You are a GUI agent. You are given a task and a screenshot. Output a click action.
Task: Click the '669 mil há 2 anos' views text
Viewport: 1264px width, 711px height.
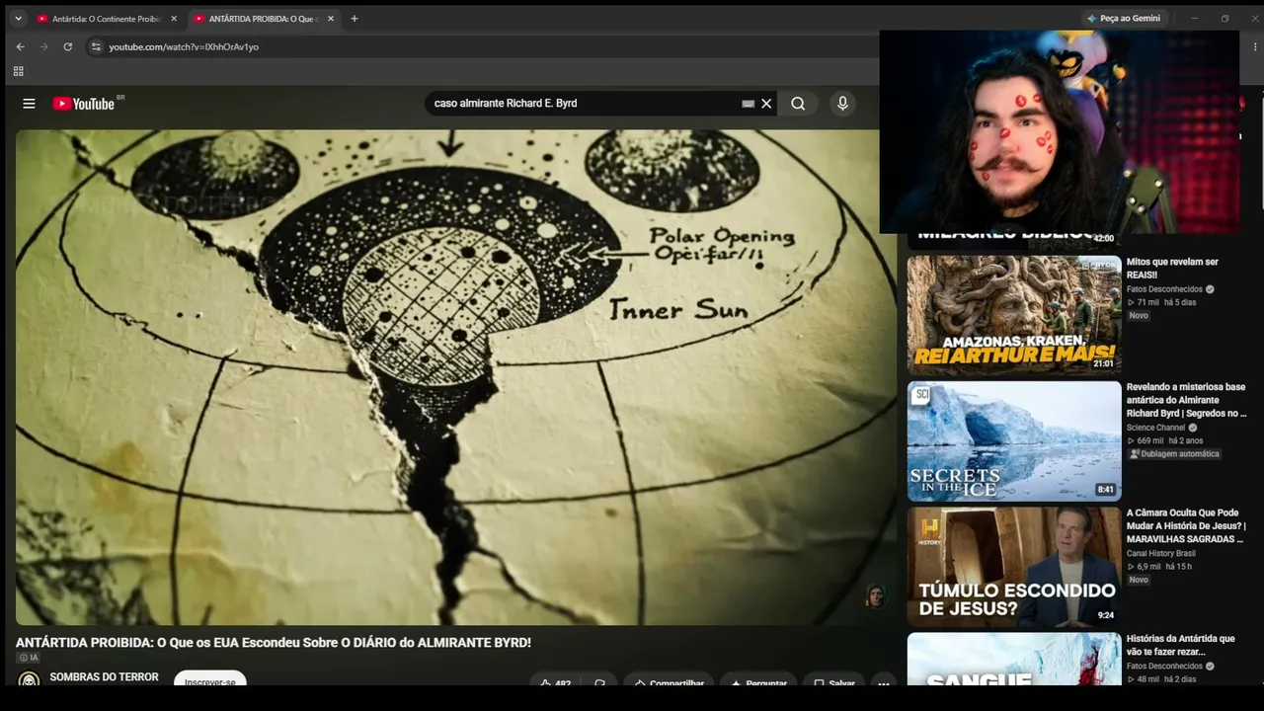1165,440
